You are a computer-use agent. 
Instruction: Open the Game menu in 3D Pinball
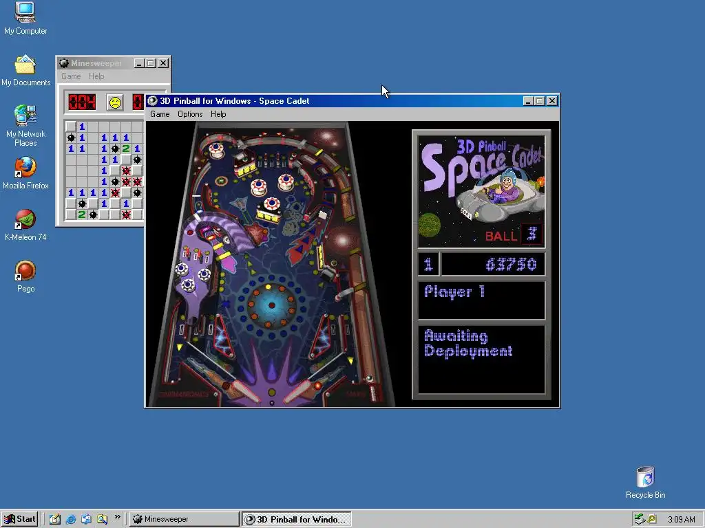[160, 114]
